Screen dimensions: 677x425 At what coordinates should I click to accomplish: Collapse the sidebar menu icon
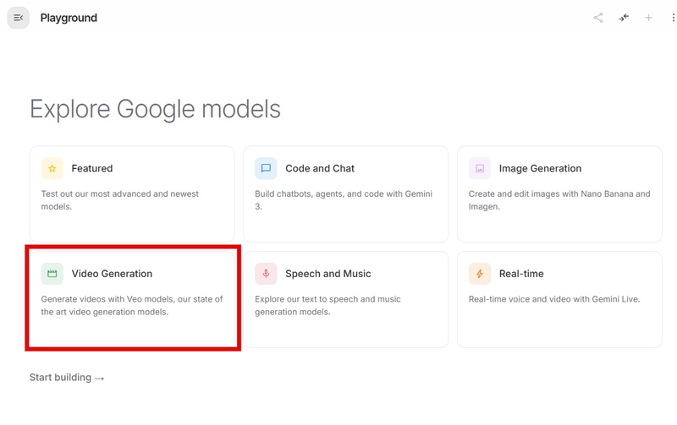click(x=18, y=18)
